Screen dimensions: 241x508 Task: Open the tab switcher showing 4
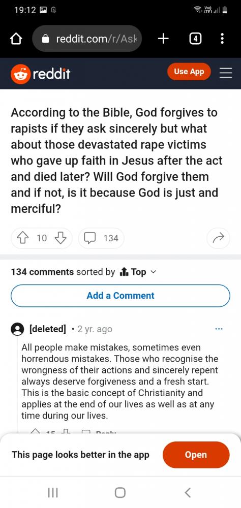coord(195,39)
